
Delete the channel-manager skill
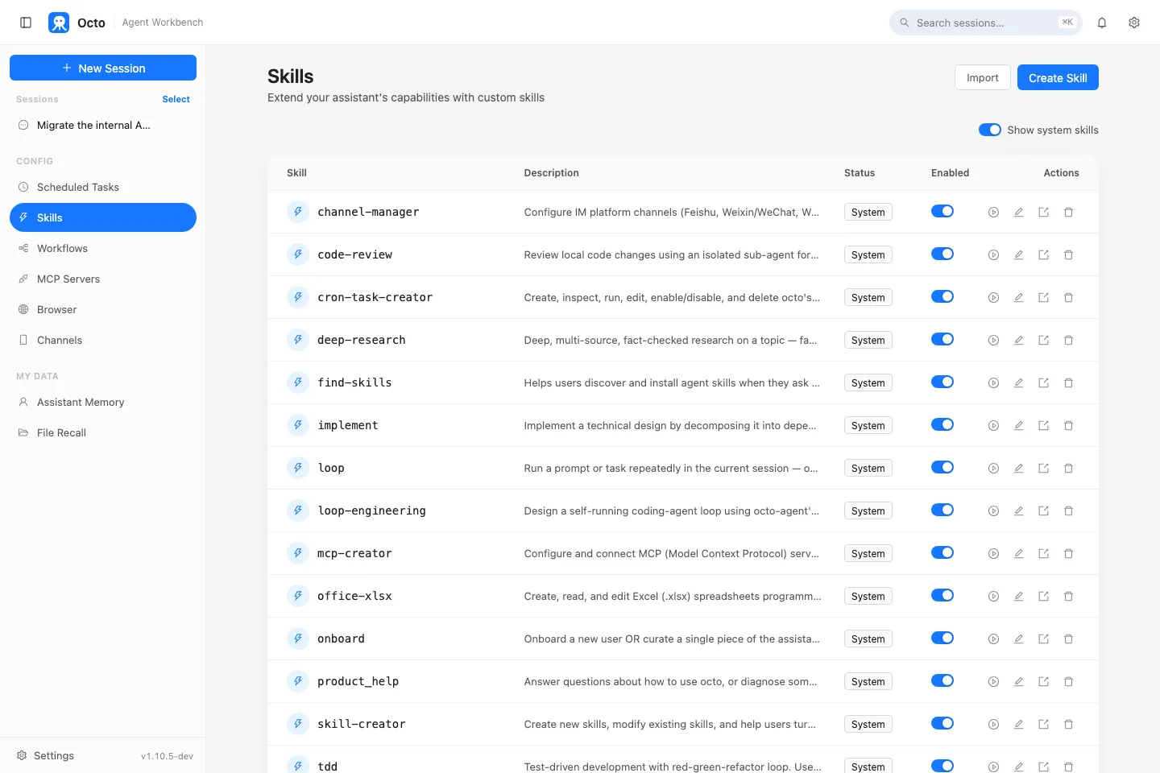1068,213
